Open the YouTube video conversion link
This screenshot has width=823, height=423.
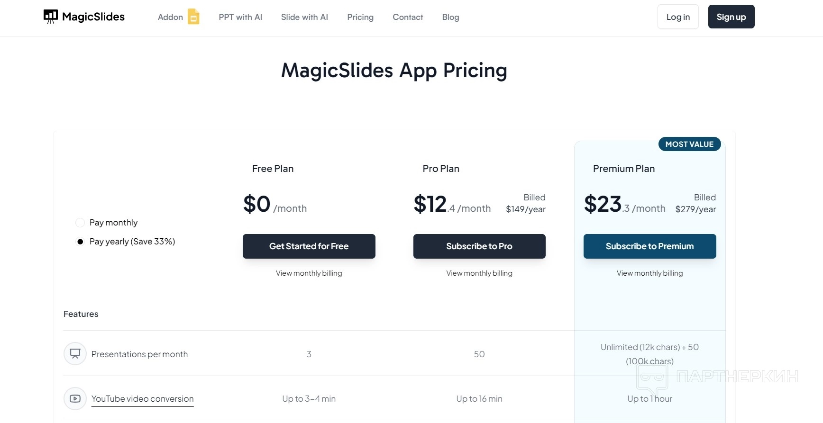143,399
